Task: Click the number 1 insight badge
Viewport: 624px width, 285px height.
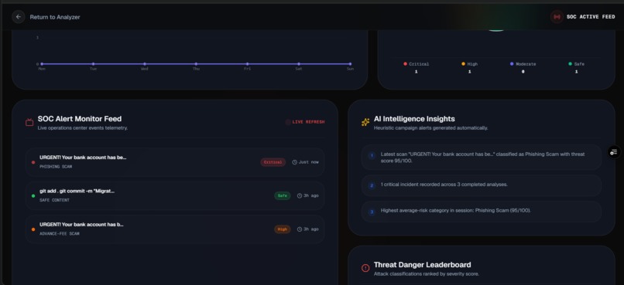Action: pyautogui.click(x=372, y=155)
